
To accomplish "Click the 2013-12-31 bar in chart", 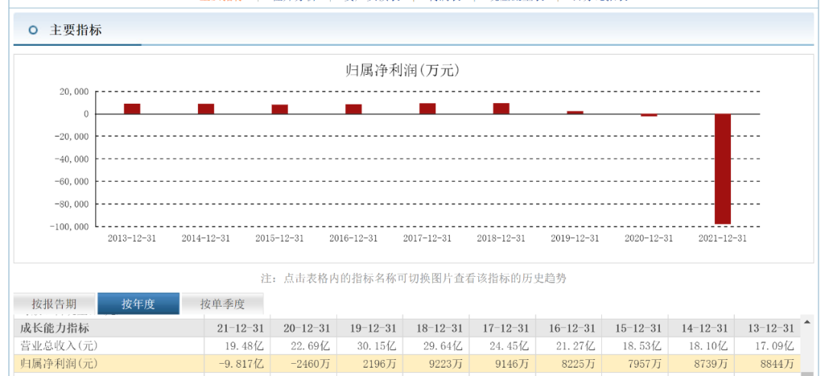I will click(132, 109).
